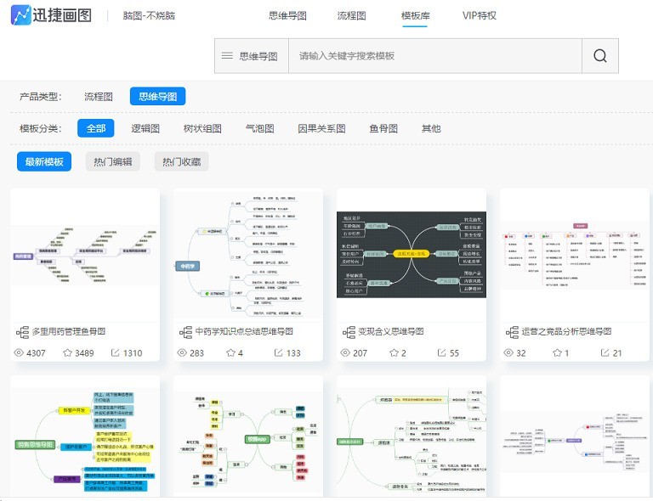This screenshot has height=501, width=653.
Task: Click the edit icon showing 55
Action: coord(441,352)
